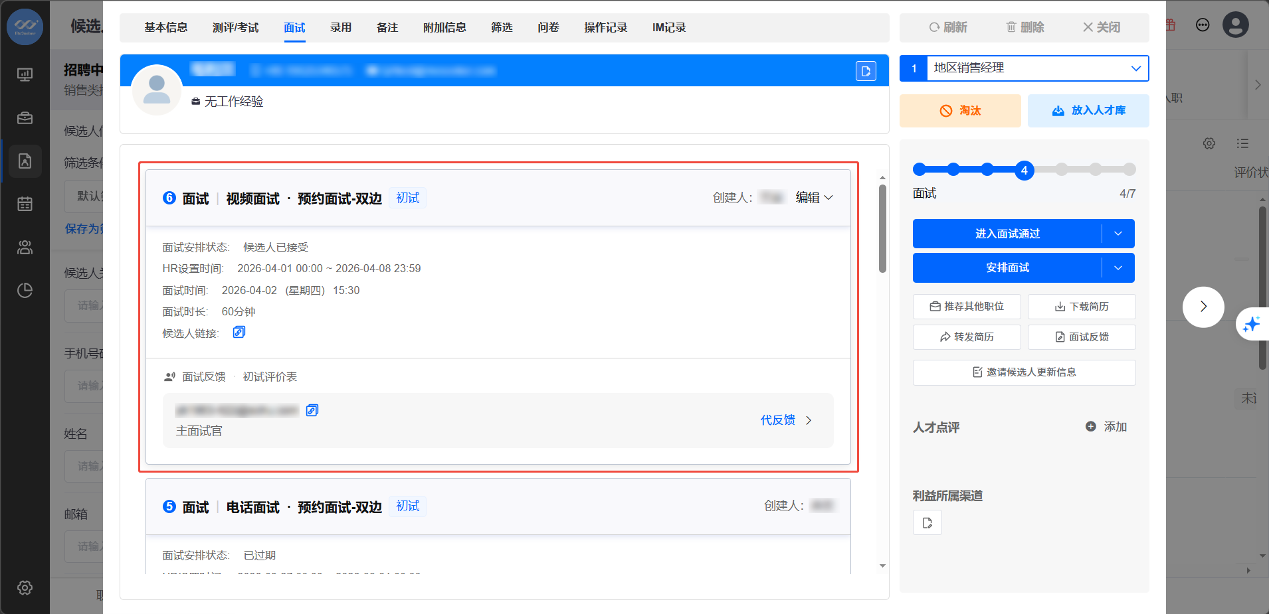Select the candidate resume icon in left sidebar
The image size is (1269, 614).
pyautogui.click(x=25, y=161)
